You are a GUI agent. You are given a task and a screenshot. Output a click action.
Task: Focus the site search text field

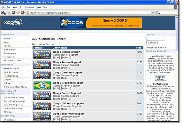(155, 39)
